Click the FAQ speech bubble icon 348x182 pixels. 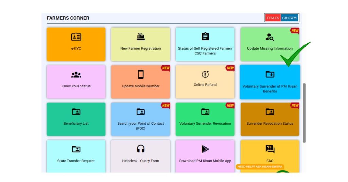[270, 149]
